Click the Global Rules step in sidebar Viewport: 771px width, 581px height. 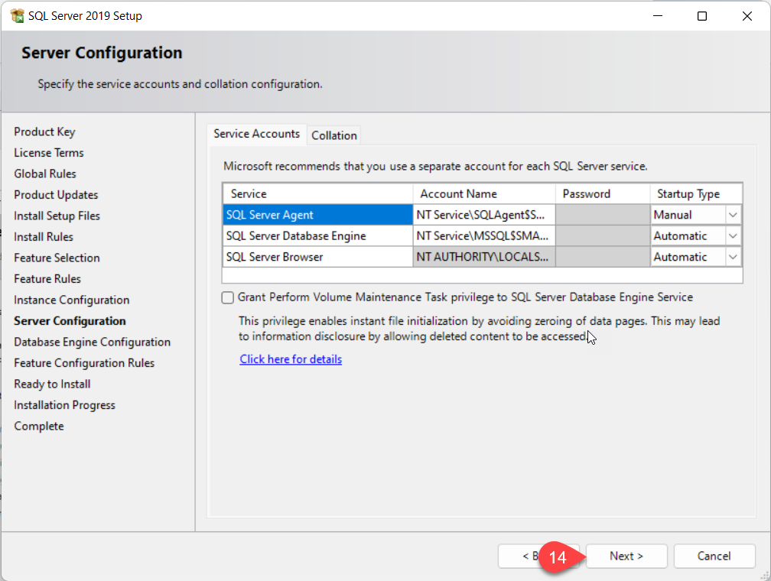(x=44, y=174)
